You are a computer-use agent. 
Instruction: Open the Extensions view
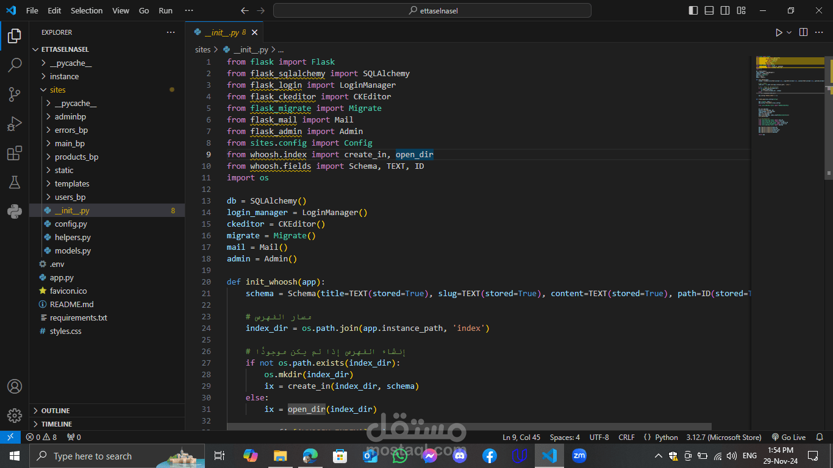tap(15, 154)
